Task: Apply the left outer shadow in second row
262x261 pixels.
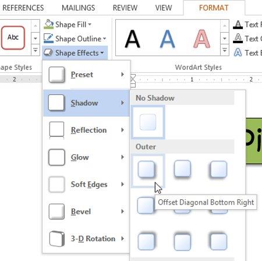Action: point(146,206)
